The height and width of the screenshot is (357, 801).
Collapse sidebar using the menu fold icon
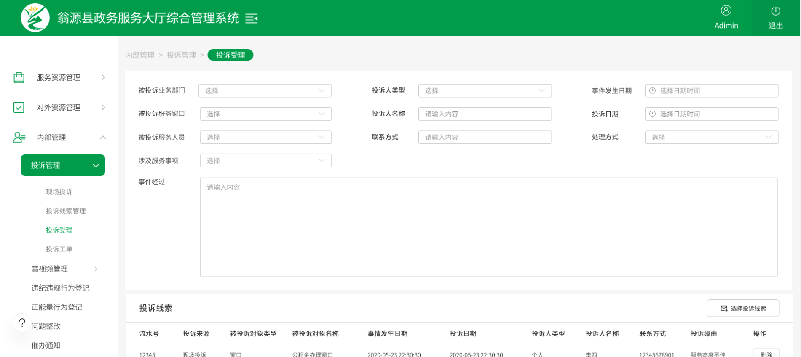252,19
